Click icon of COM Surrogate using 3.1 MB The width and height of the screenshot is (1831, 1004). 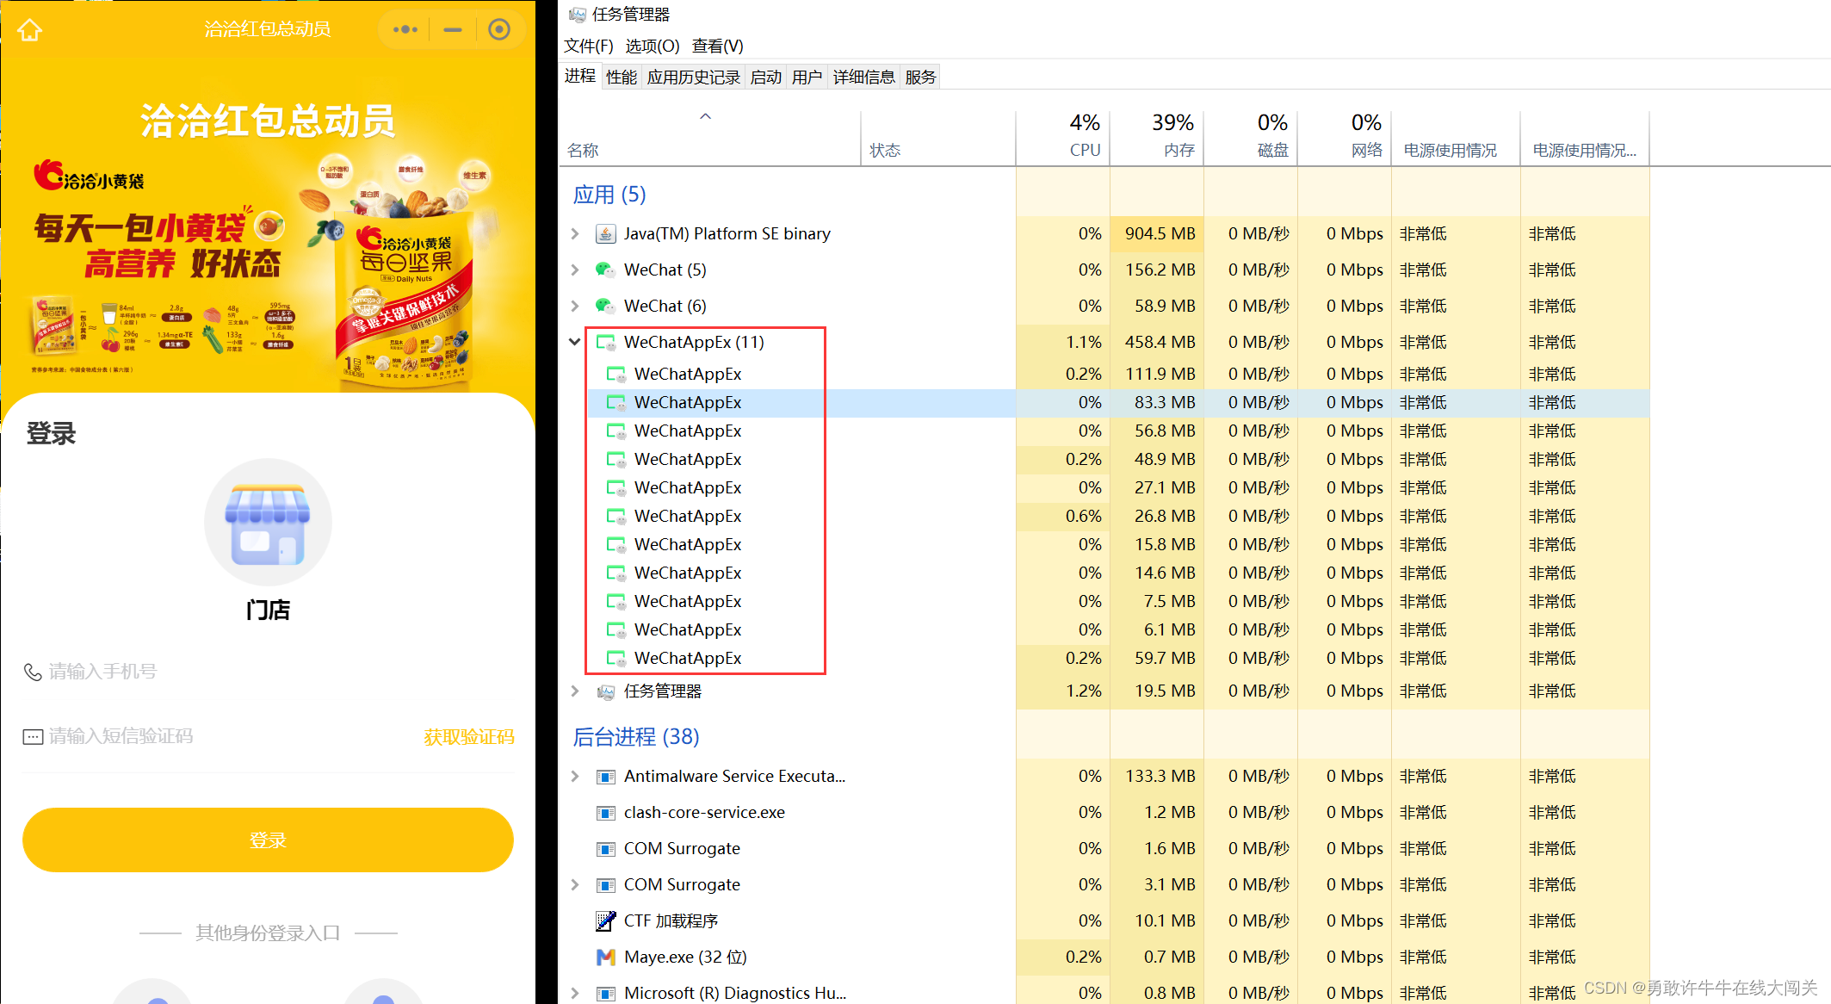tap(606, 885)
